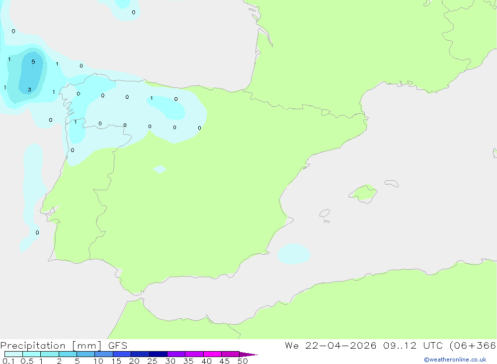Click the legend swatch between 5 and 10

click(x=86, y=354)
